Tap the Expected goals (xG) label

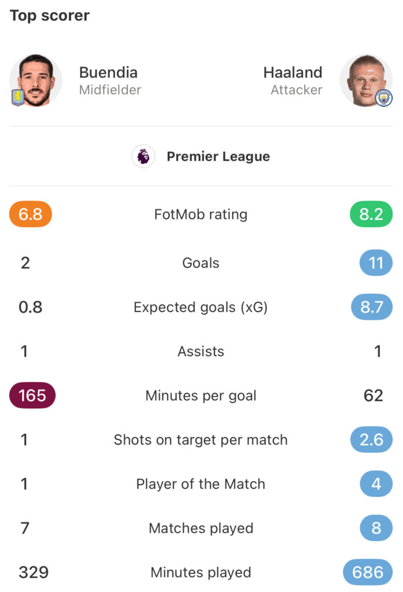[201, 308]
